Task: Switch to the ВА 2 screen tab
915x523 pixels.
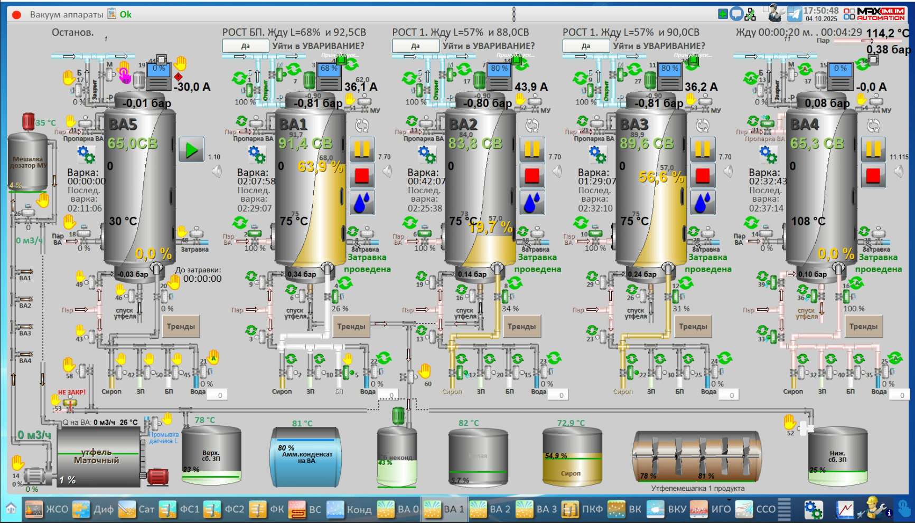Action: 490,509
